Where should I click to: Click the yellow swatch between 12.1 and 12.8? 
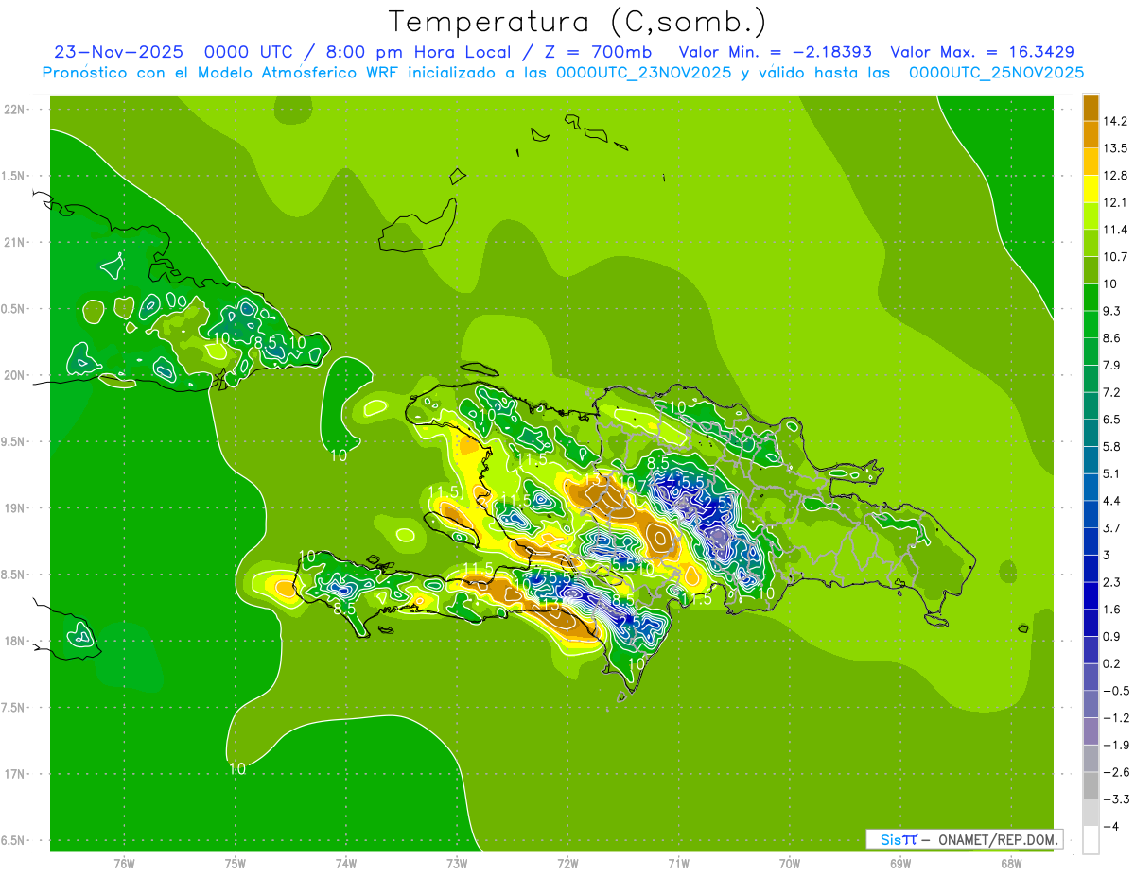coord(1091,189)
